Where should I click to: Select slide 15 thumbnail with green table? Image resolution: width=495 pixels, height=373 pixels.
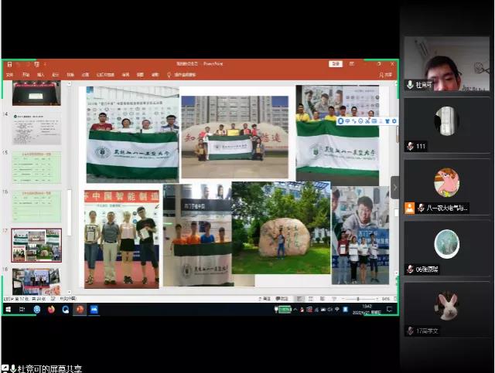pos(36,167)
